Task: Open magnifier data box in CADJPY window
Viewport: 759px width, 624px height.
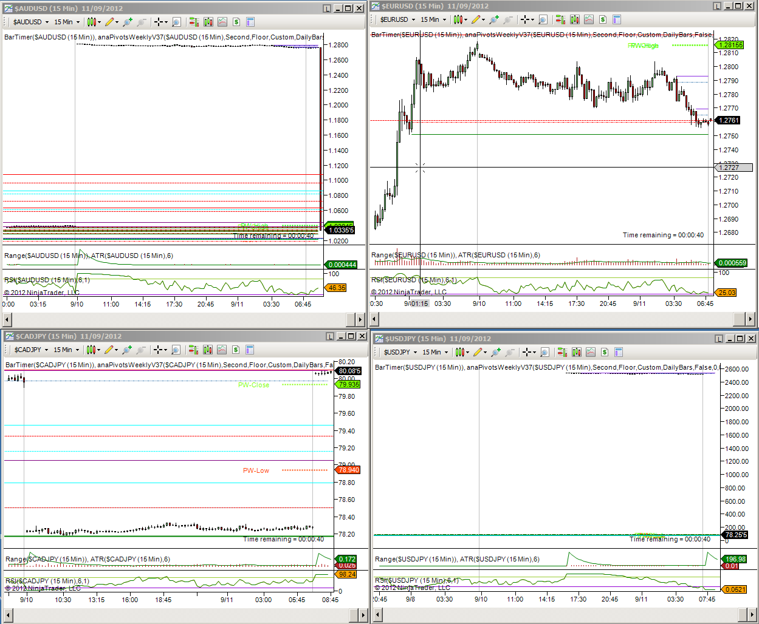Action: click(176, 350)
